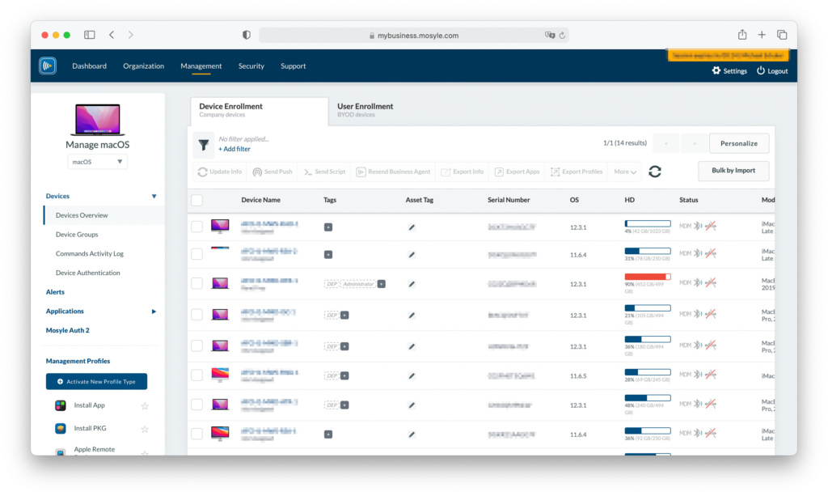Click the refresh arrows icon in toolbar
Screen dimensions: 828x496
[655, 172]
